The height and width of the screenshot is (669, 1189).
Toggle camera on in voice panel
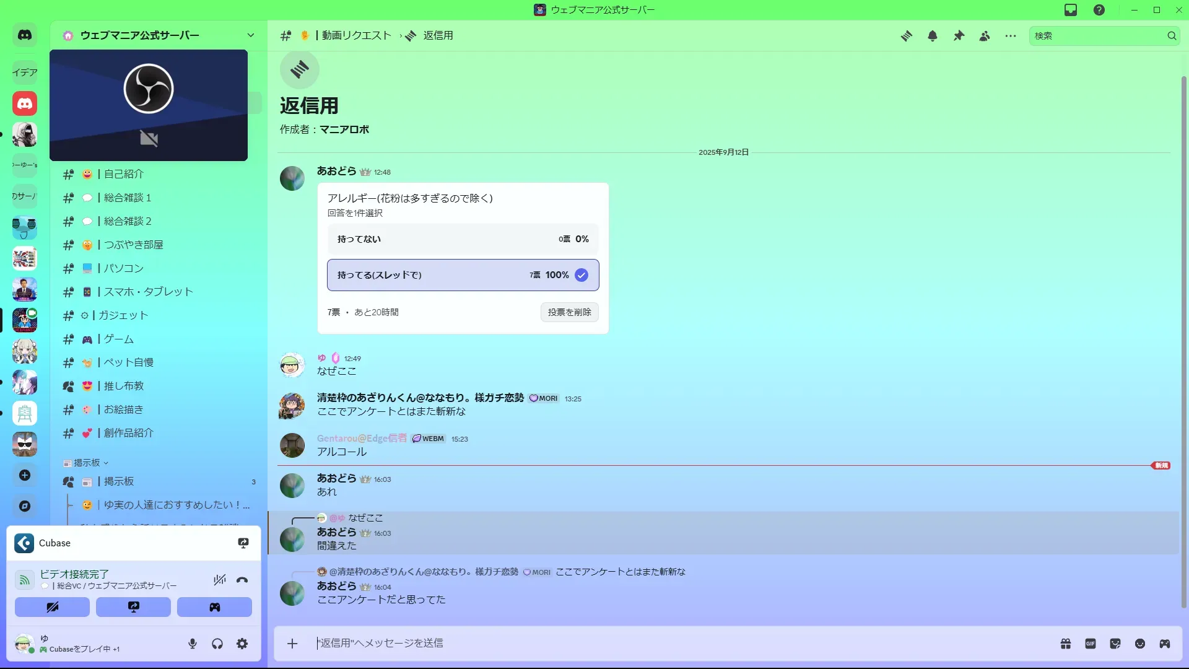[x=52, y=607]
